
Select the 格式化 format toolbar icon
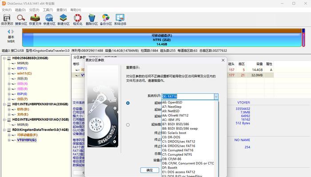click(x=78, y=19)
